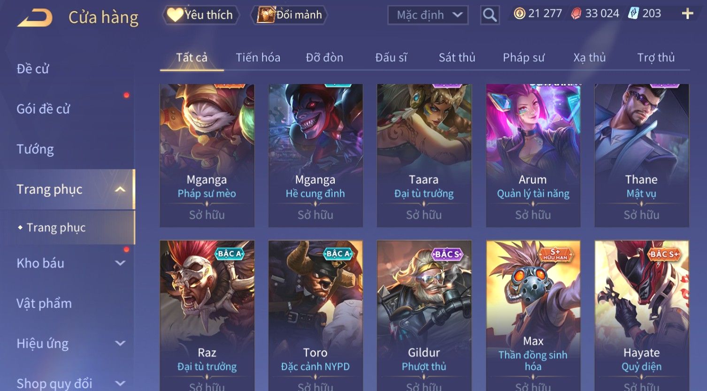707x391 pixels.
Task: Go back using the golden arrow icon
Action: [x=35, y=18]
